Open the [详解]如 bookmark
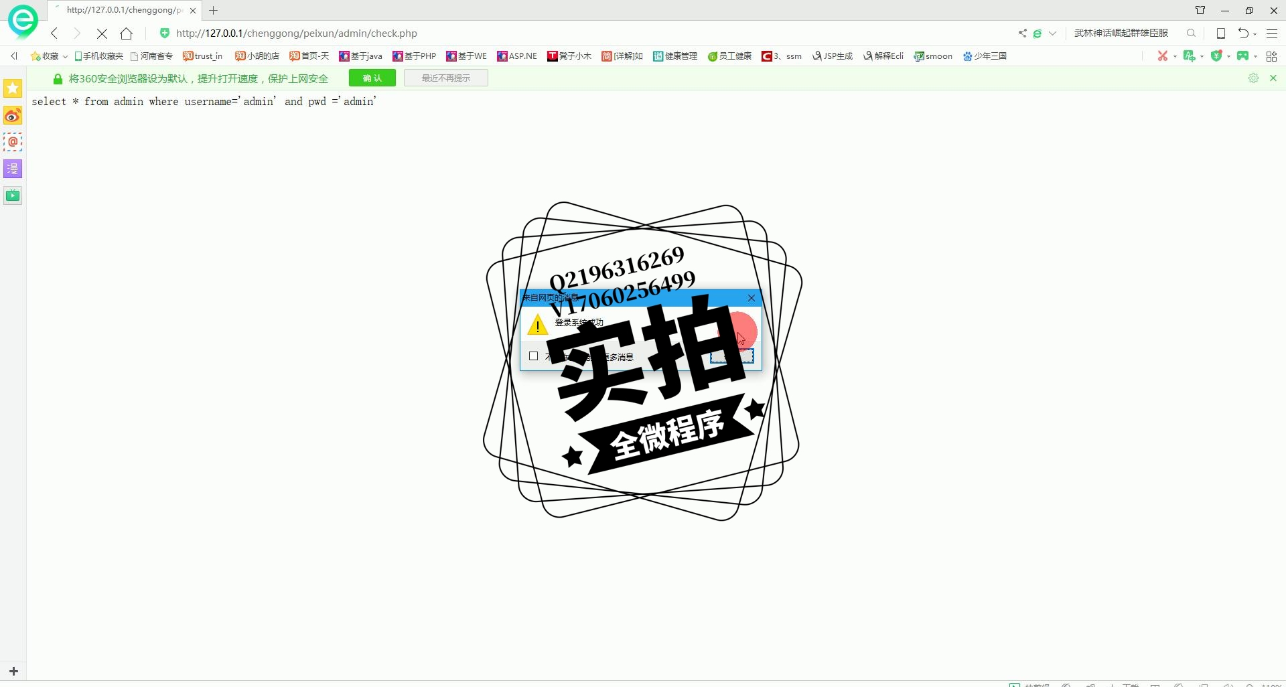This screenshot has height=687, width=1286. click(x=622, y=56)
